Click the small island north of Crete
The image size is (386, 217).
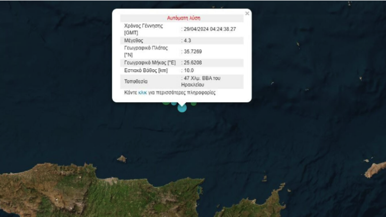click(x=122, y=159)
